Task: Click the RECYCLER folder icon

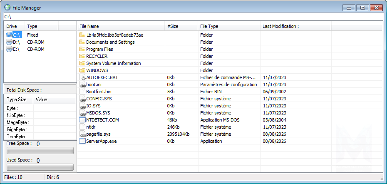Action: point(82,56)
